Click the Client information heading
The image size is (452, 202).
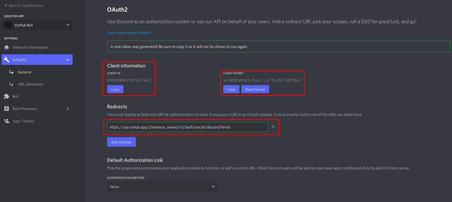pyautogui.click(x=126, y=66)
